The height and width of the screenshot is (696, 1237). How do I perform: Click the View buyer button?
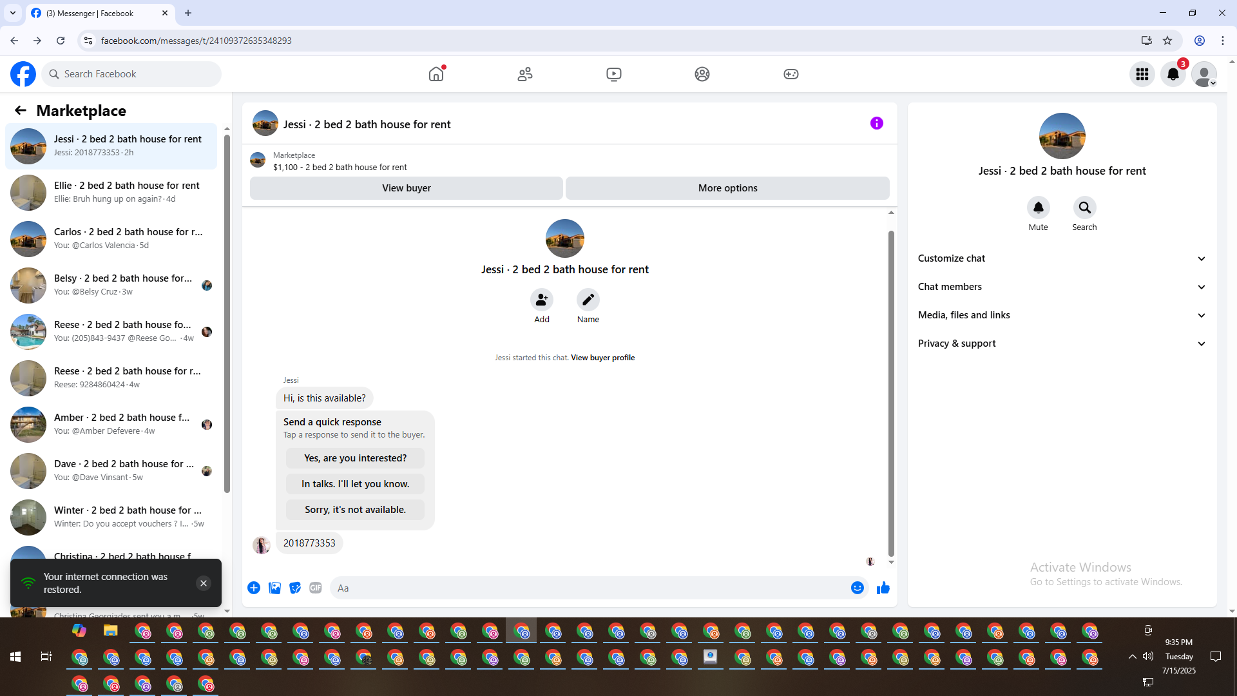(x=406, y=188)
